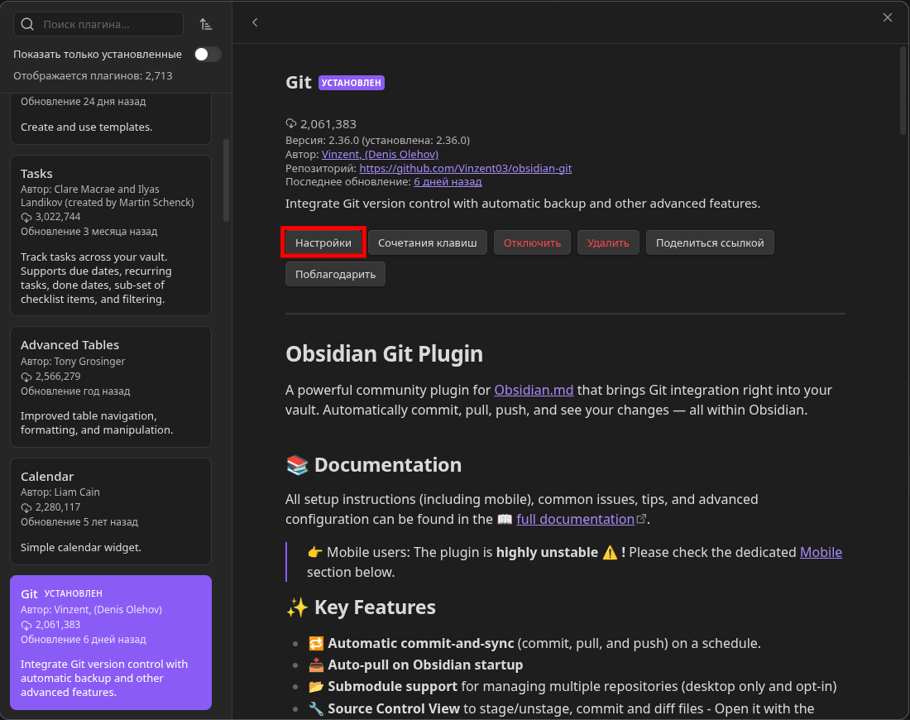Click the Поблагодарить button
This screenshot has height=720, width=910.
pos(335,274)
